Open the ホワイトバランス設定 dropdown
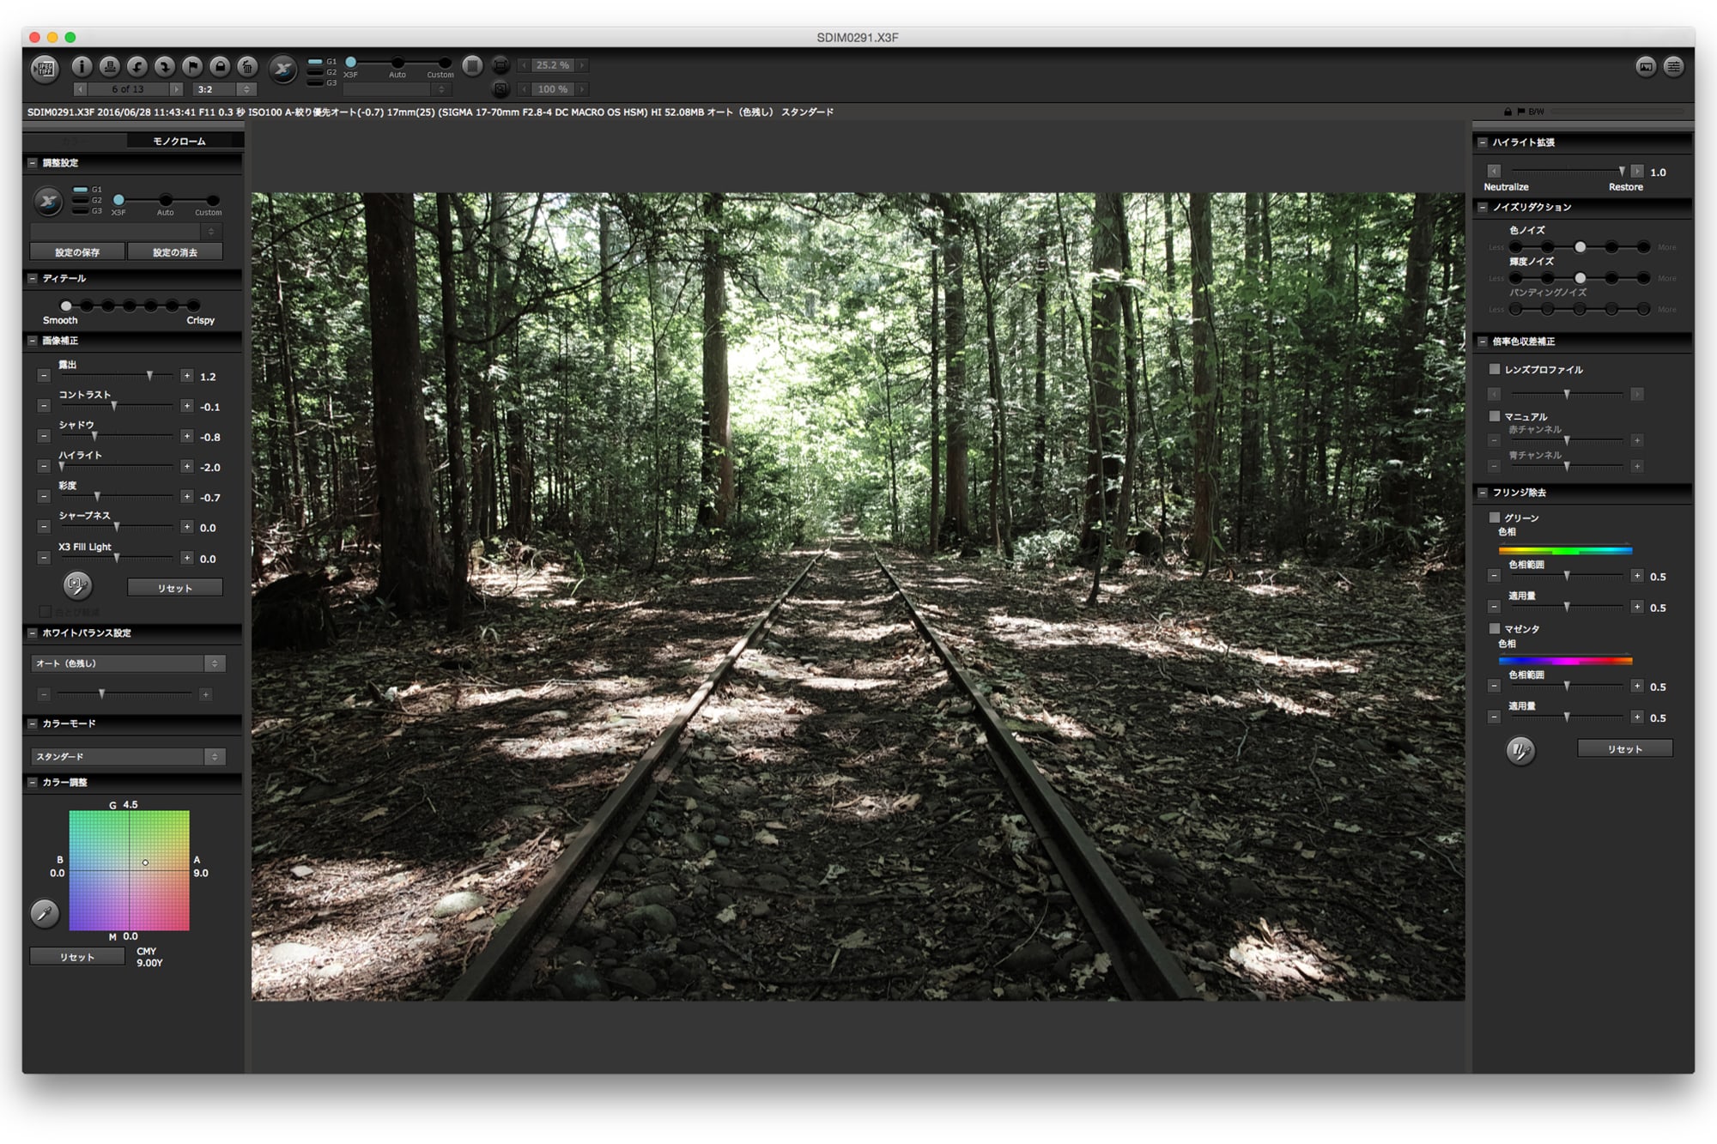The height and width of the screenshot is (1144, 1717). tap(128, 663)
